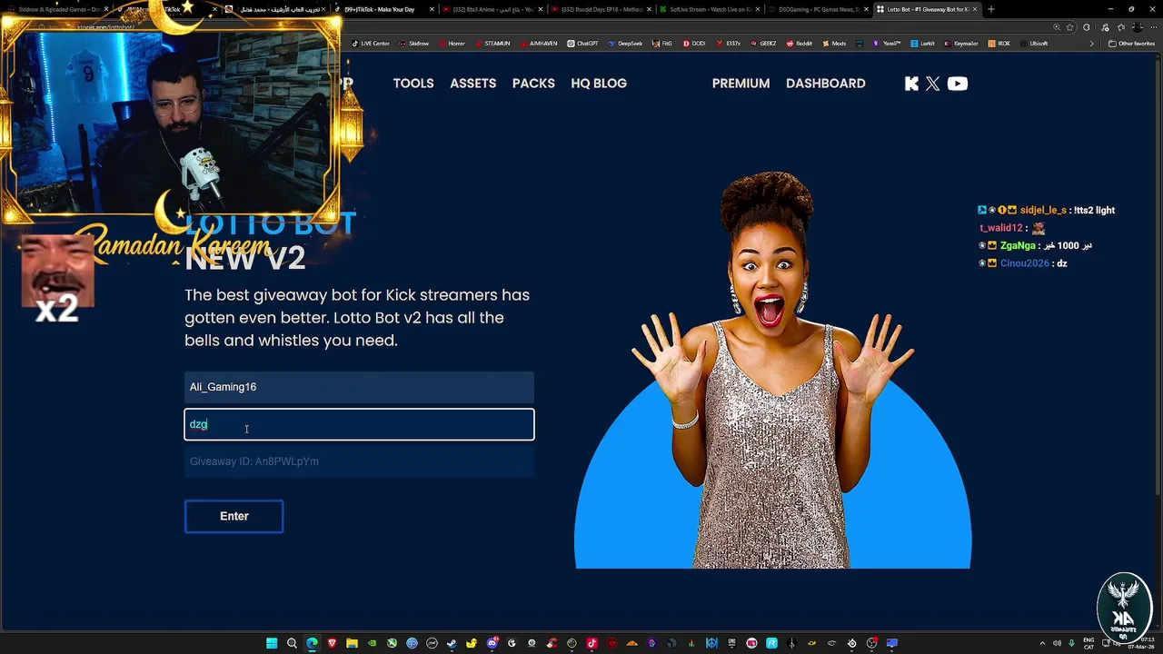Open Brave browser from the taskbar
The width and height of the screenshot is (1163, 654).
pyautogui.click(x=332, y=643)
